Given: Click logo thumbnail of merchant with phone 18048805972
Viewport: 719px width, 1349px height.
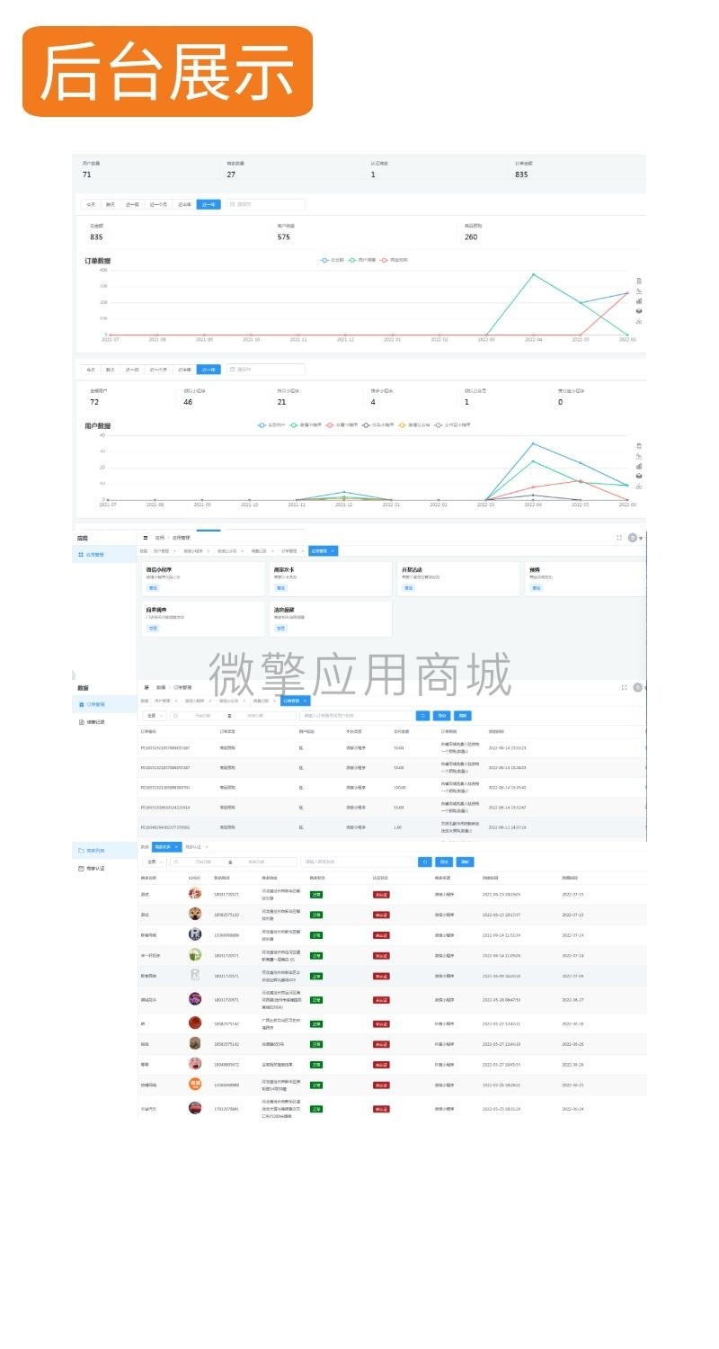Looking at the screenshot, I should pyautogui.click(x=195, y=1064).
